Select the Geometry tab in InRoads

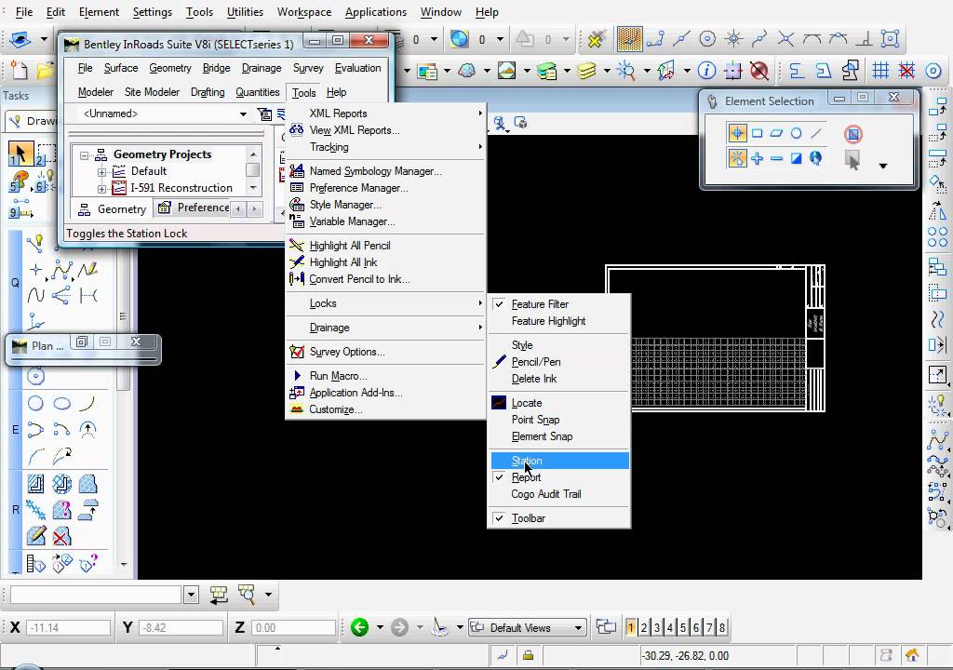pos(113,208)
